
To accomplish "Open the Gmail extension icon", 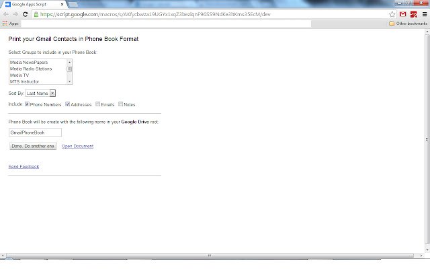I will 402,14.
